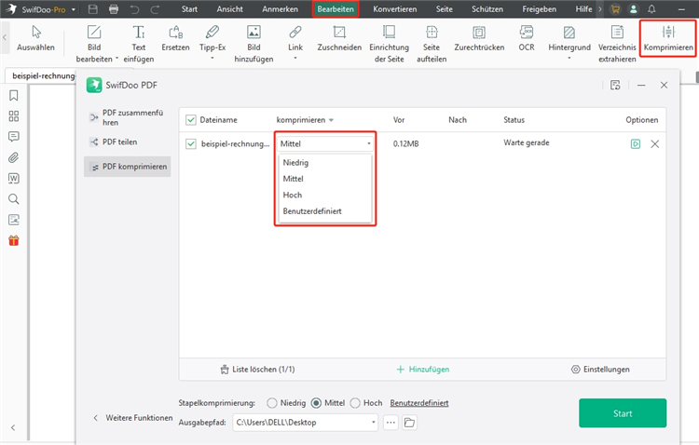
Task: Expand the komprimieren column header arrow
Action: tap(331, 120)
